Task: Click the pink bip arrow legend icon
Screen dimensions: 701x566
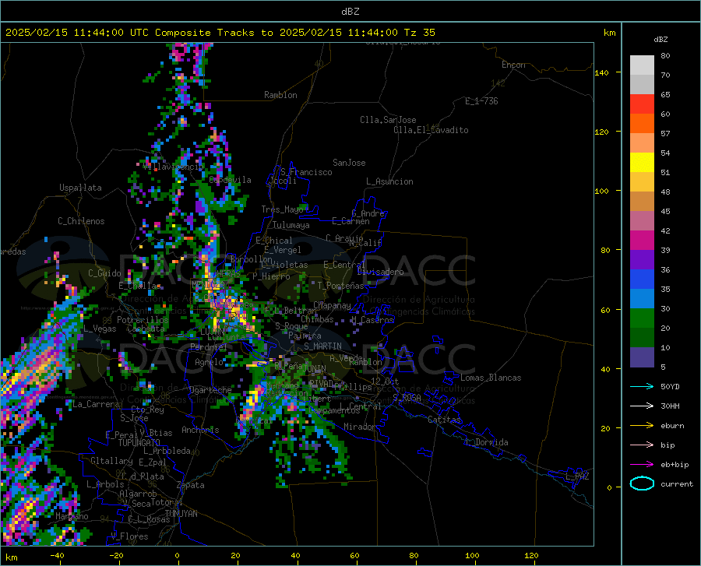Action: pos(642,445)
